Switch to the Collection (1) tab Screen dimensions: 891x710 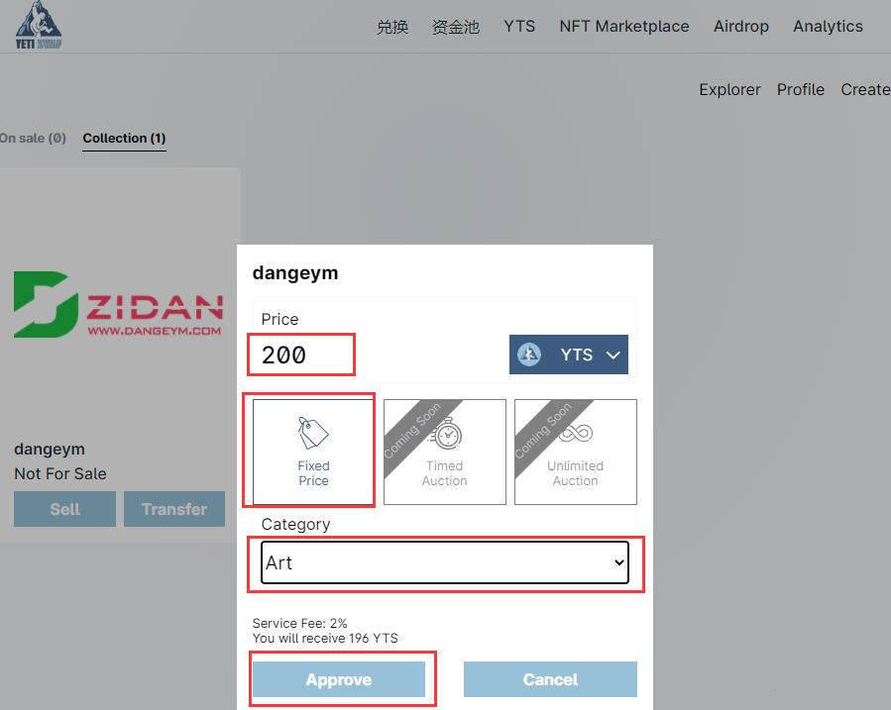click(124, 138)
